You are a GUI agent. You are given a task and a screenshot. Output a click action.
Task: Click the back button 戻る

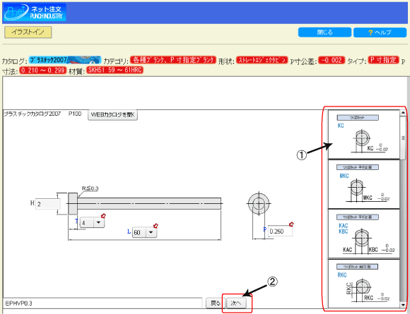(x=216, y=303)
